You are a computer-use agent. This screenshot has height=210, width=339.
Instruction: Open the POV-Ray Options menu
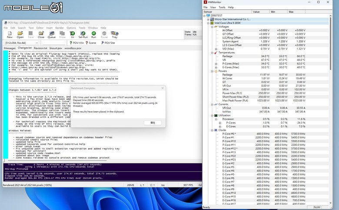(71, 28)
